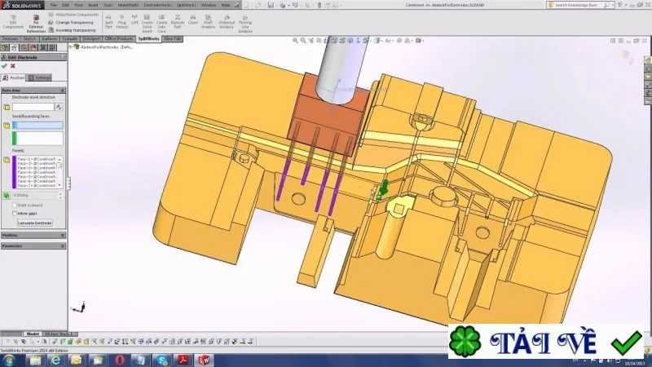Click the Print icon in top toolbar
The image size is (652, 367).
click(x=283, y=5)
